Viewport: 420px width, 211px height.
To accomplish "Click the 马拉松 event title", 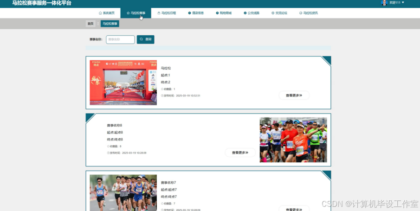I will coord(166,68).
